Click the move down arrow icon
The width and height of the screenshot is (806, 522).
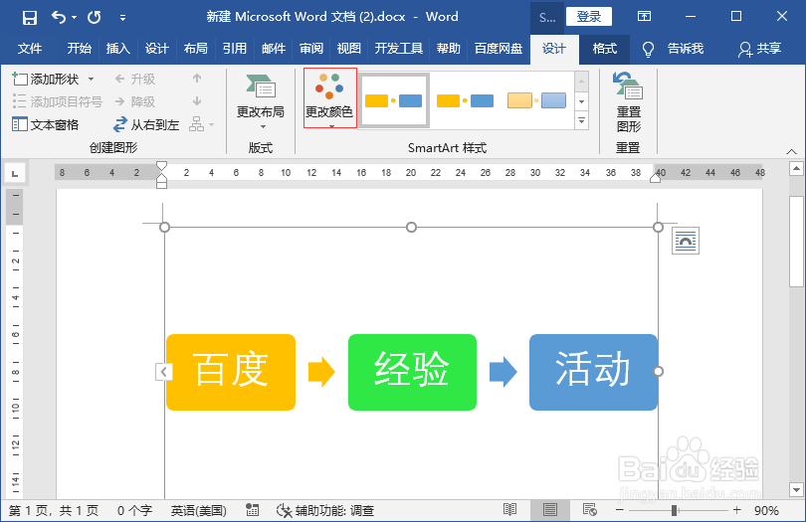coord(197,101)
